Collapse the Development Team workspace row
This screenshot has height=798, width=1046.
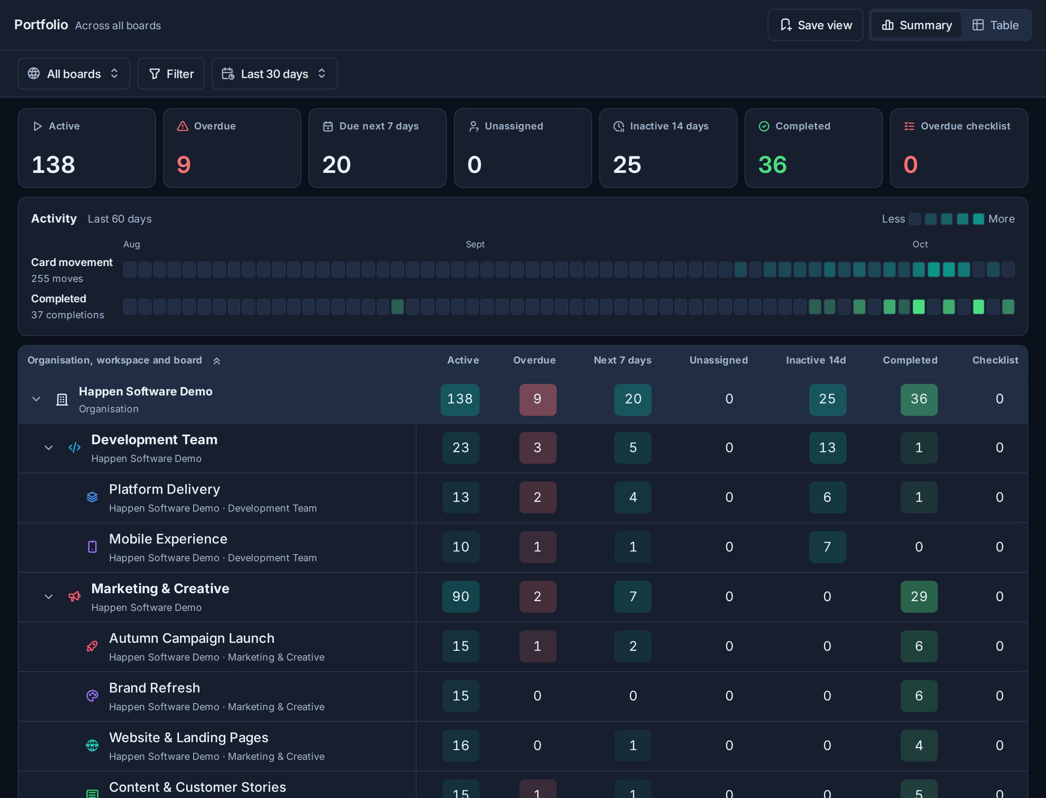coord(48,447)
